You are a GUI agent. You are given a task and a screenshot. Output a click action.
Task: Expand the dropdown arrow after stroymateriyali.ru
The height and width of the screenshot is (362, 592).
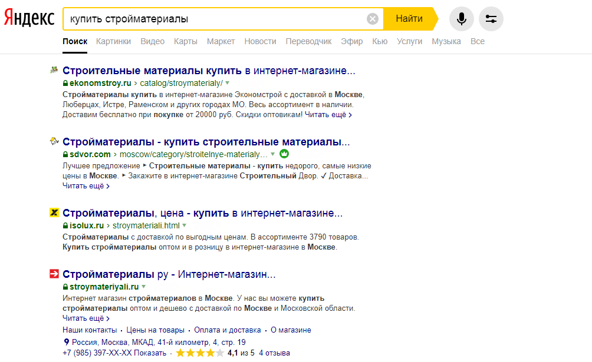click(x=143, y=287)
